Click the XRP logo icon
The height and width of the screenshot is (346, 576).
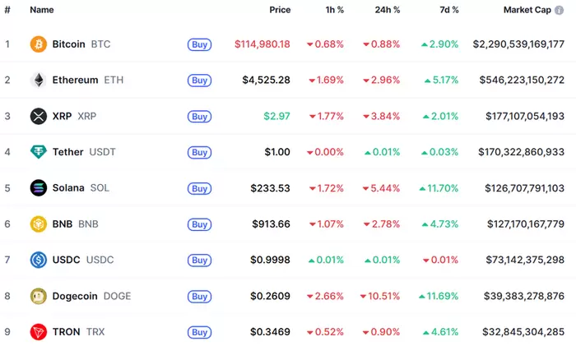click(x=38, y=116)
